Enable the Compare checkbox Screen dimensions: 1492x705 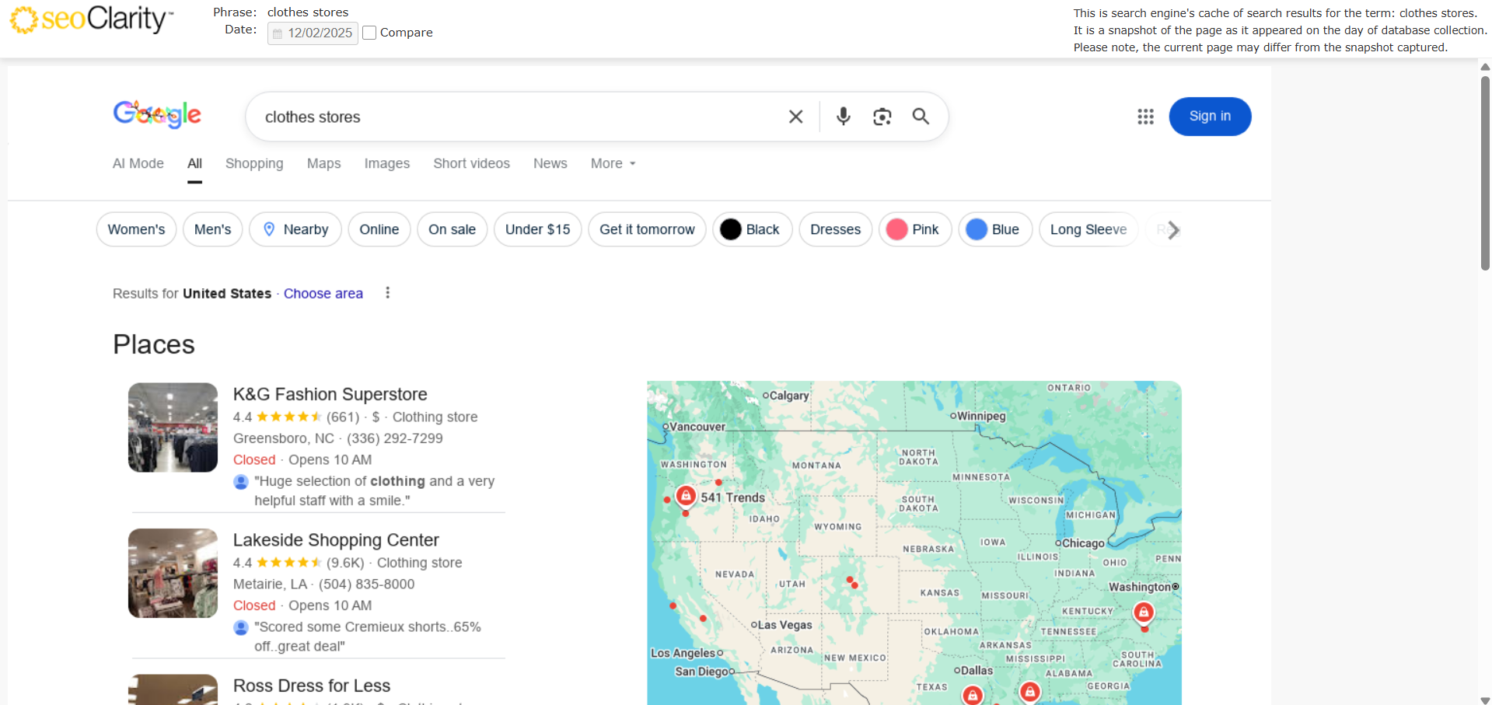(370, 33)
